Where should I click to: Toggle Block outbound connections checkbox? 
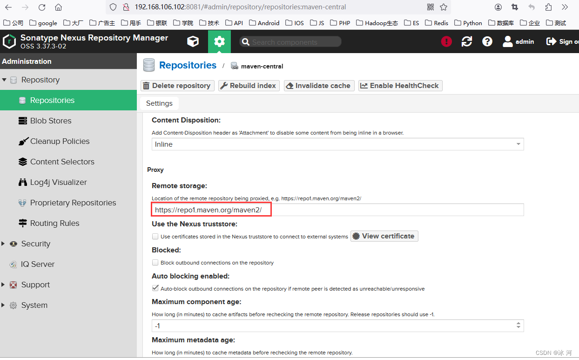click(x=155, y=263)
